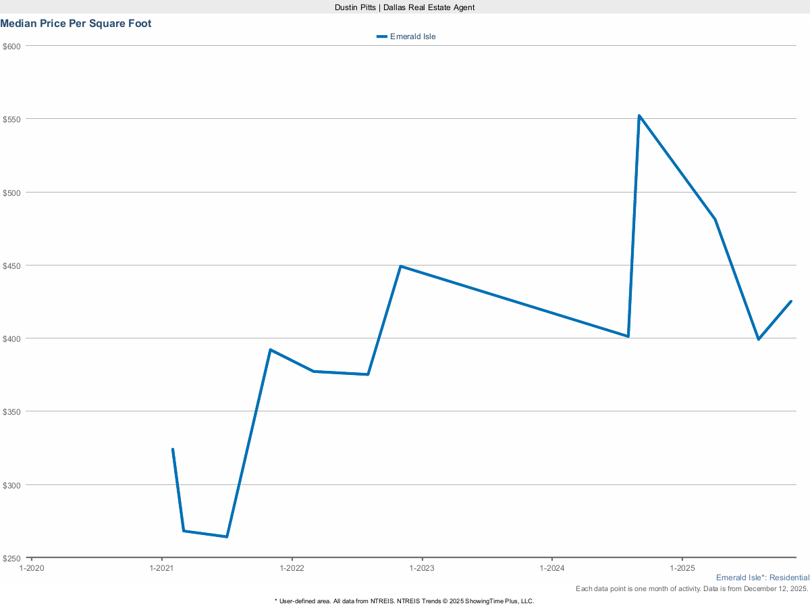This screenshot has width=810, height=608.
Task: Select the first data point in early 2021
Action: pyautogui.click(x=173, y=449)
